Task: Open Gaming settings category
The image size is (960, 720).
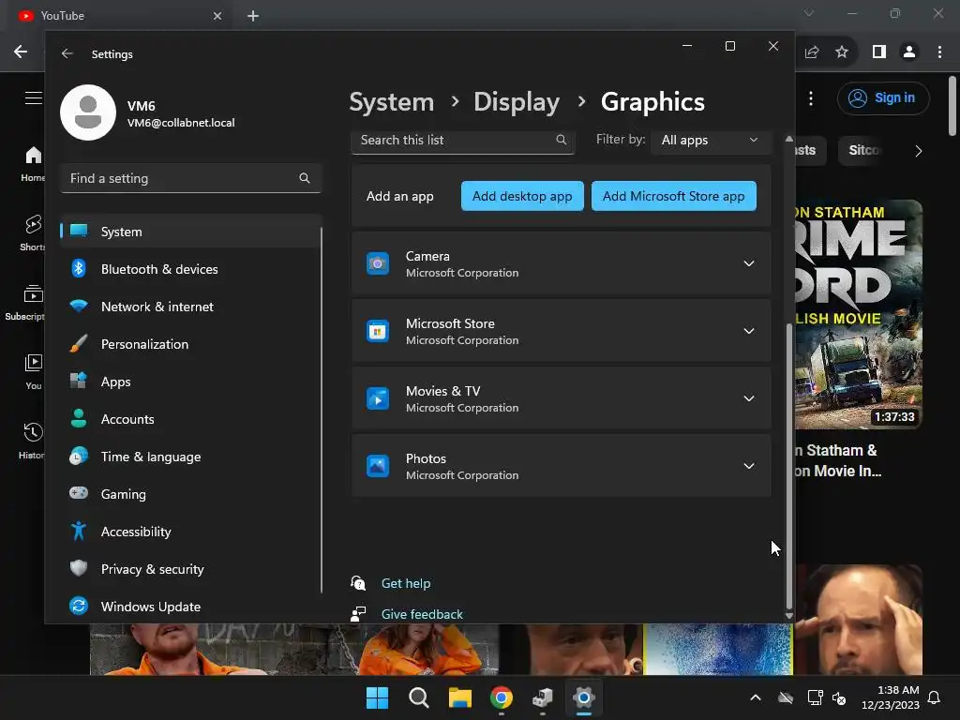Action: pyautogui.click(x=190, y=494)
